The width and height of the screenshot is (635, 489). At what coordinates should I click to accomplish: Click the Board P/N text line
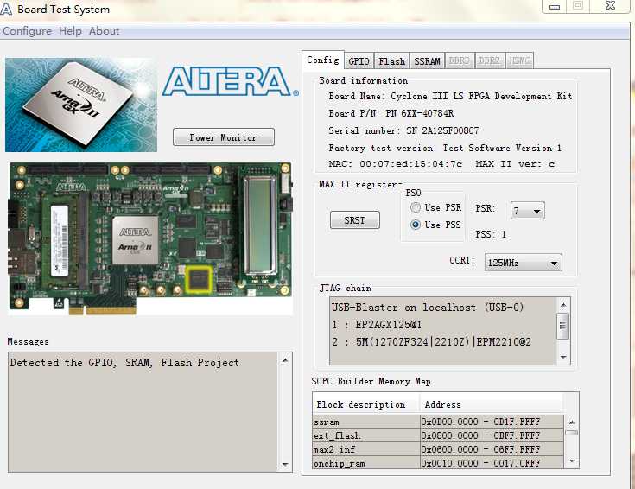tap(391, 113)
